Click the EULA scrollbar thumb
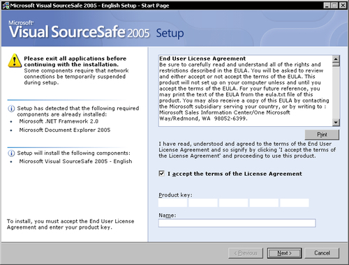Viewport: 349px width, 265px height. [336, 64]
